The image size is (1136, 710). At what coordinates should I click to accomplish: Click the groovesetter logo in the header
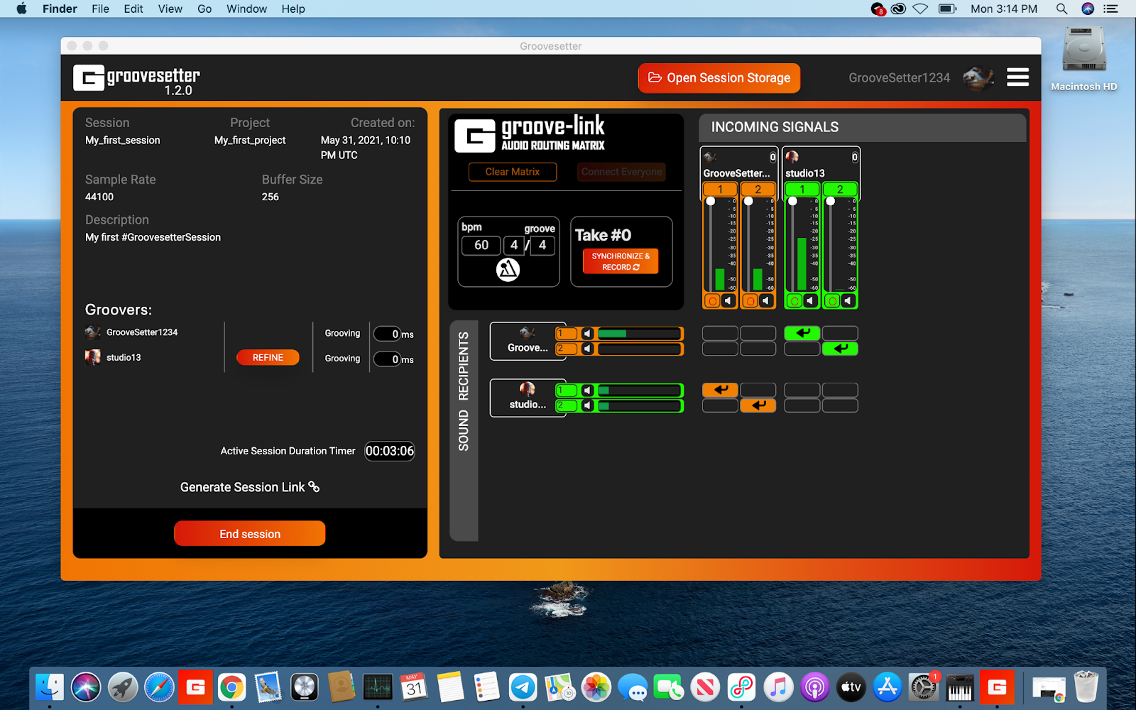(136, 78)
